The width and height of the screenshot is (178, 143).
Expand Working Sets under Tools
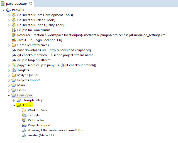(x=19, y=110)
